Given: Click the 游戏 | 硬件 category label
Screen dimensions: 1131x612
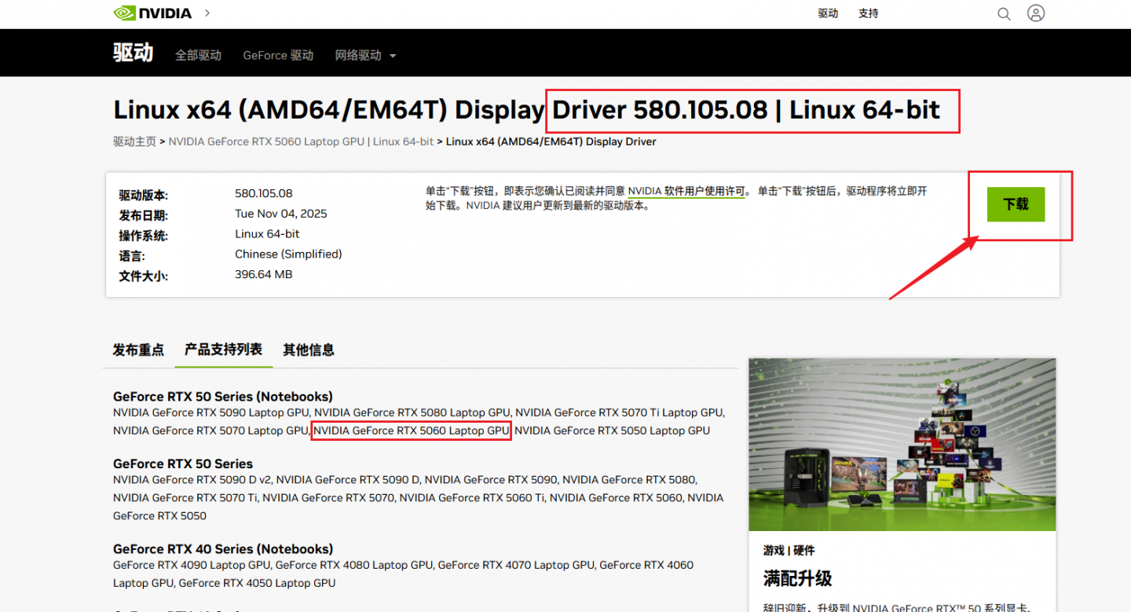Looking at the screenshot, I should [789, 550].
